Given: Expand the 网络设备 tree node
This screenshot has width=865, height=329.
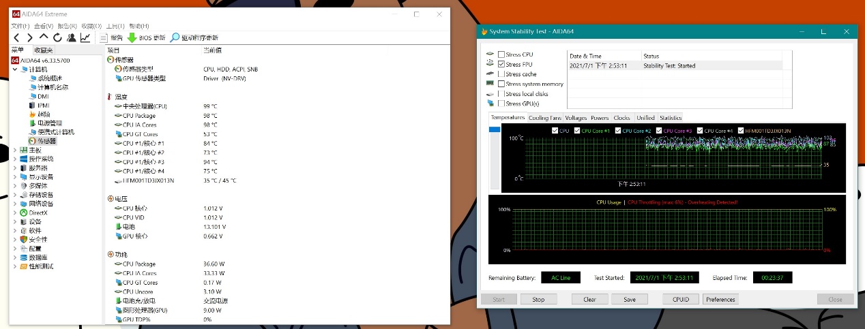Looking at the screenshot, I should coord(15,204).
